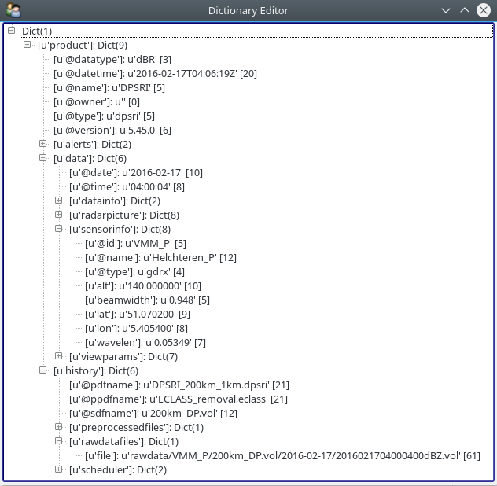Select the [u'viewparams']: Dict(7) row
The image size is (497, 486).
coord(123,357)
